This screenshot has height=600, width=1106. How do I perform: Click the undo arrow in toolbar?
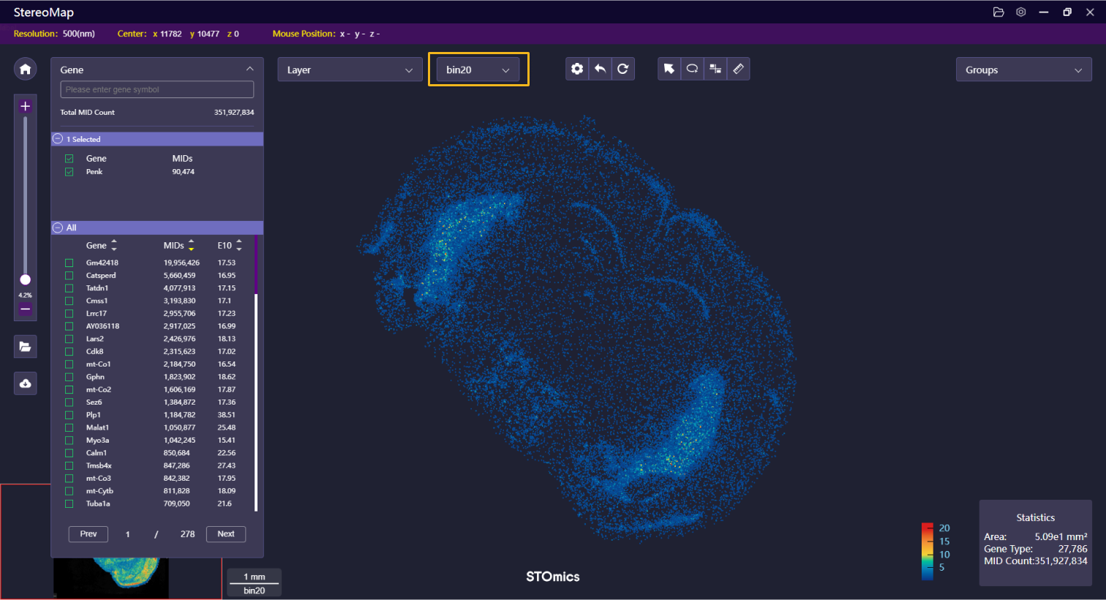[600, 69]
